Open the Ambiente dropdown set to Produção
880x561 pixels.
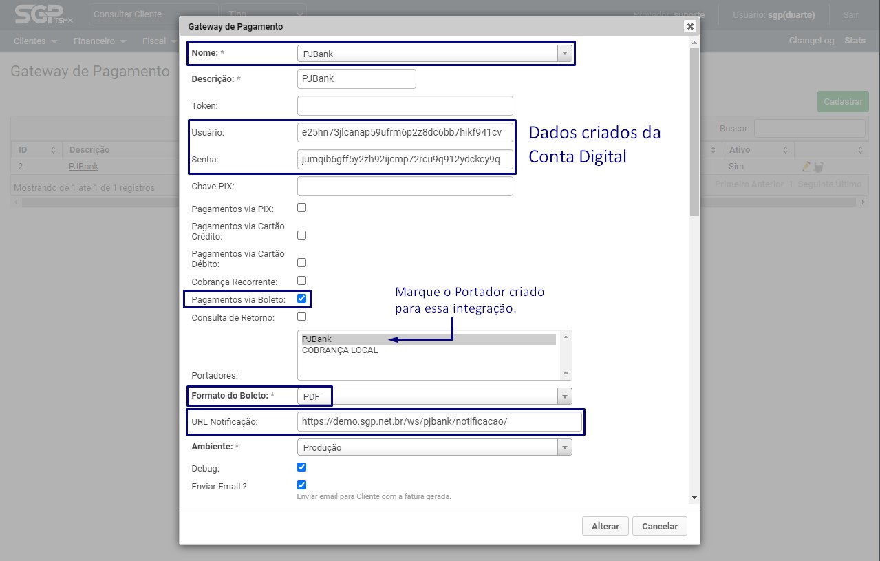point(434,447)
